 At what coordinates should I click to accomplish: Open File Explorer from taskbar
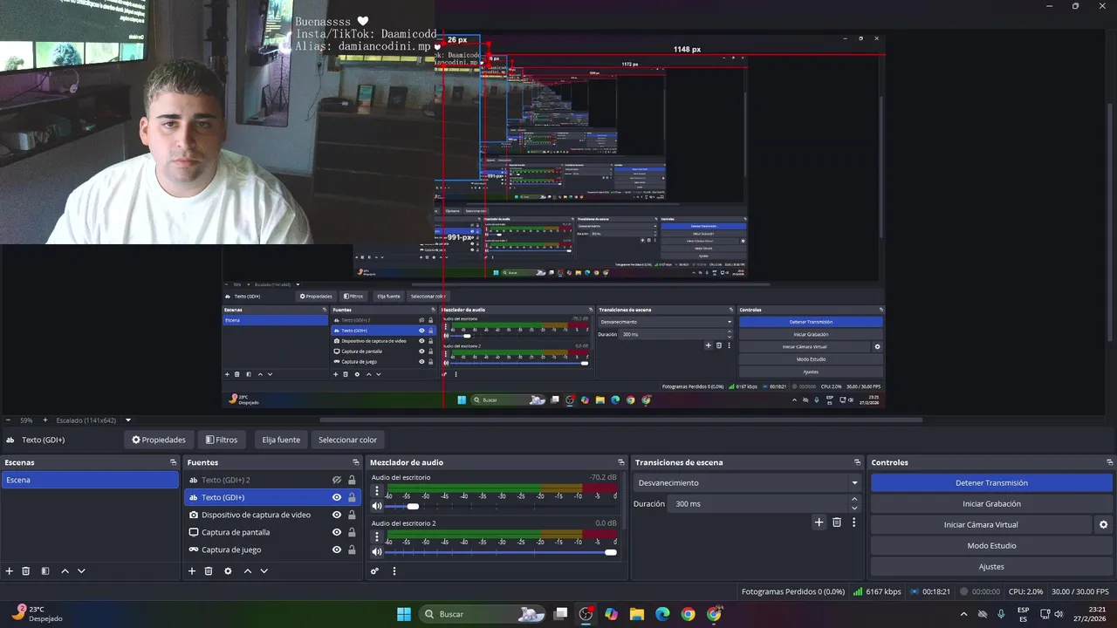[636, 614]
